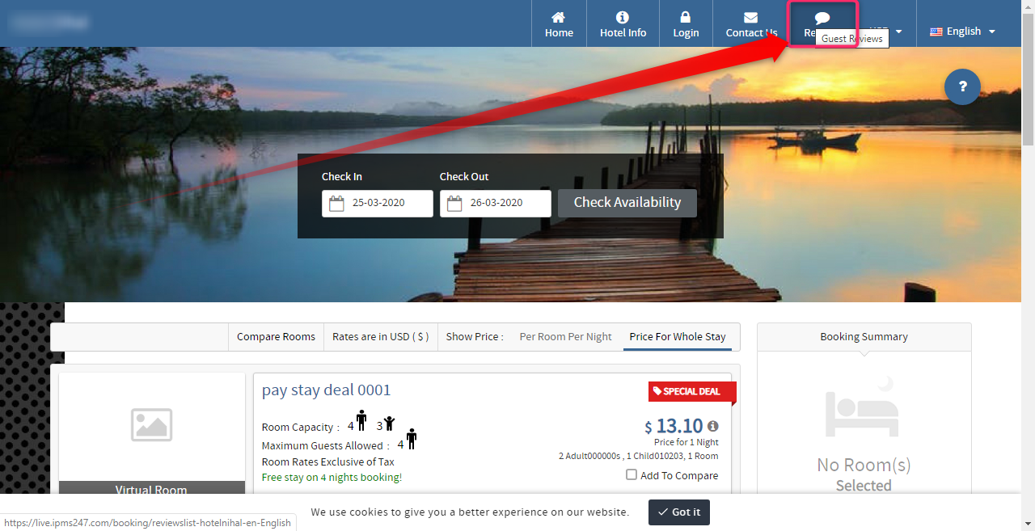Click the Home house icon
Screen dimensions: 1035x531
559,17
